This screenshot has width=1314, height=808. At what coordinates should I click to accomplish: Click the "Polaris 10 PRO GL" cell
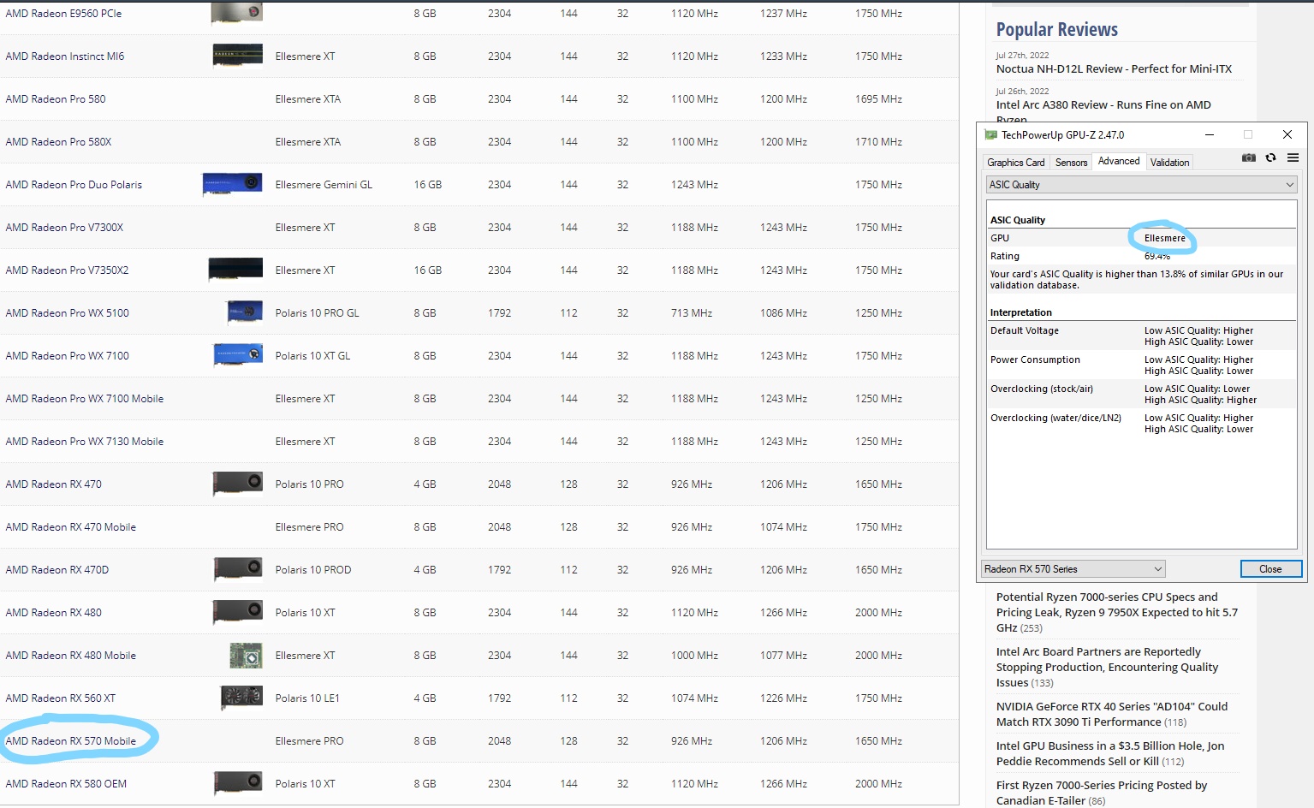tap(317, 313)
